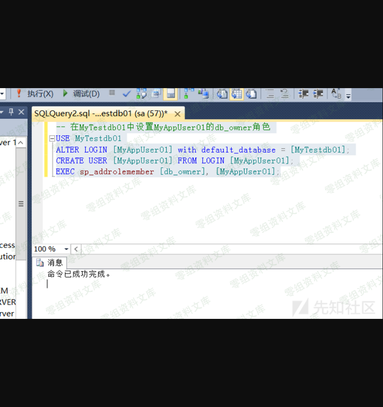Click the stop query execution square icon
The image size is (383, 407).
(112, 93)
